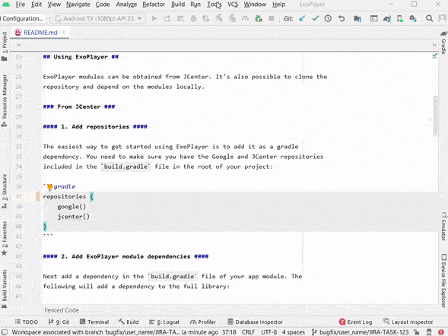This screenshot has height=336, width=448.
Task: Open the AVD Manager icon
Action: point(400,18)
